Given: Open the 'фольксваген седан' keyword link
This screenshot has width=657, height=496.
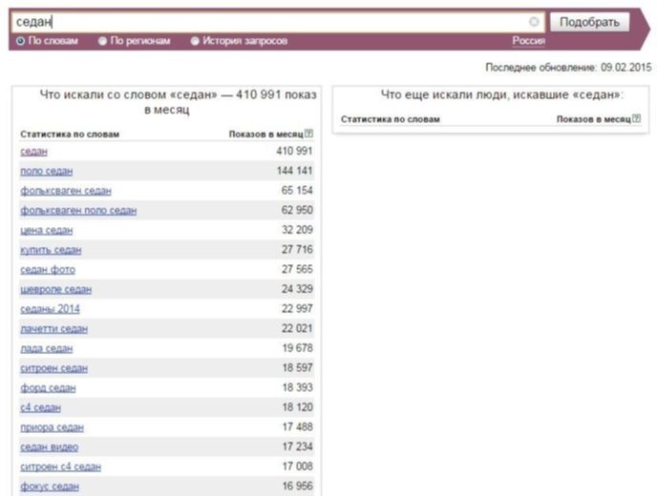Looking at the screenshot, I should 66,191.
